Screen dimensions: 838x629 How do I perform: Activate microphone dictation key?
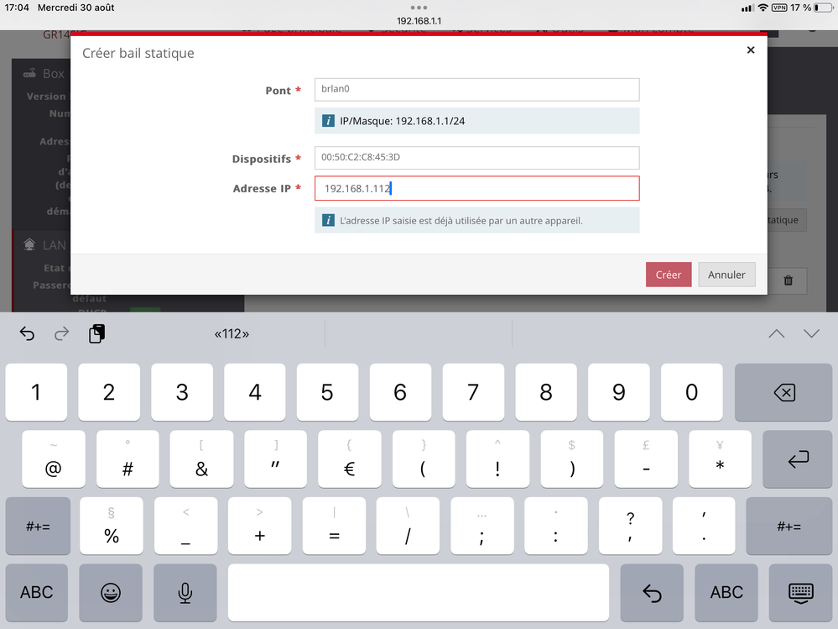coord(185,592)
